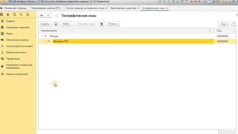Open Обеспечение рейсов section
Screen dimensions: 238x134
click(x=18, y=40)
